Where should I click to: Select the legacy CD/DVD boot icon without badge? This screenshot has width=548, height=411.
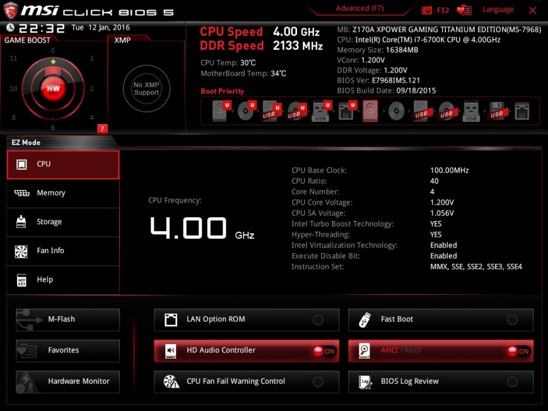point(396,111)
